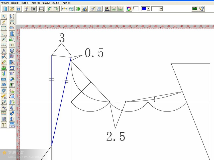
Task: Open the line style dropdown
Action: (161, 9)
